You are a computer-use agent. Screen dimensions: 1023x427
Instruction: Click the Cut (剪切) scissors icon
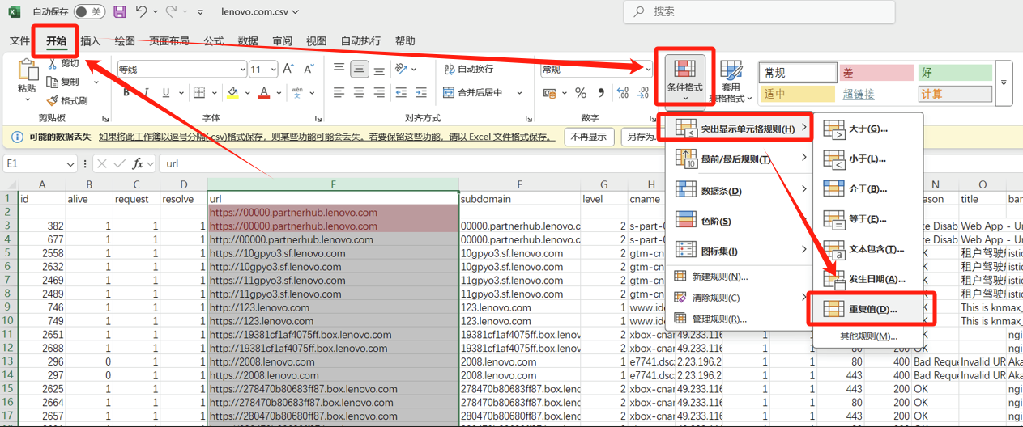[x=53, y=62]
